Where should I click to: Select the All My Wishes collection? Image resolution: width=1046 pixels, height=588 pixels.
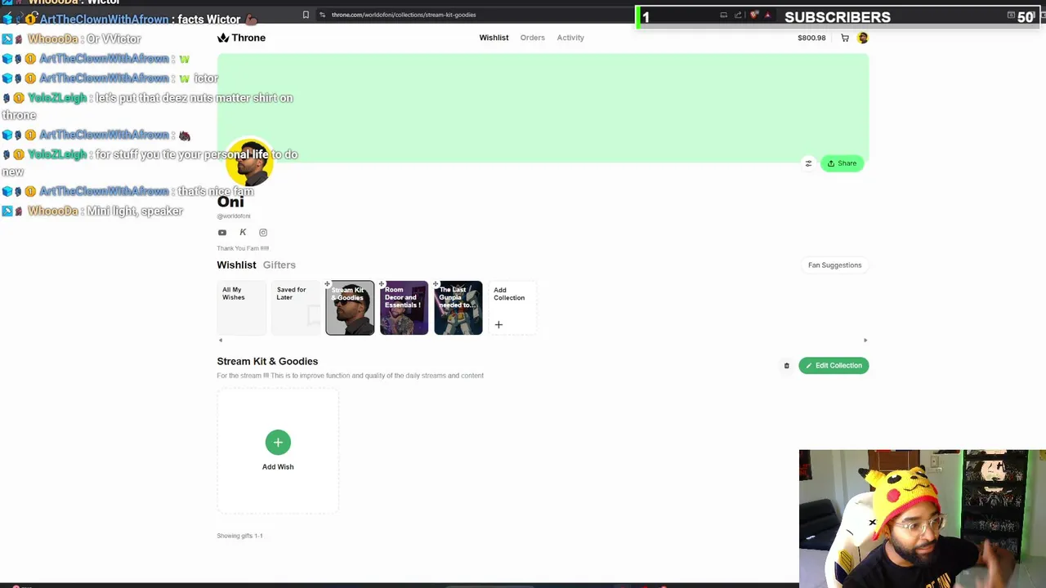click(241, 308)
